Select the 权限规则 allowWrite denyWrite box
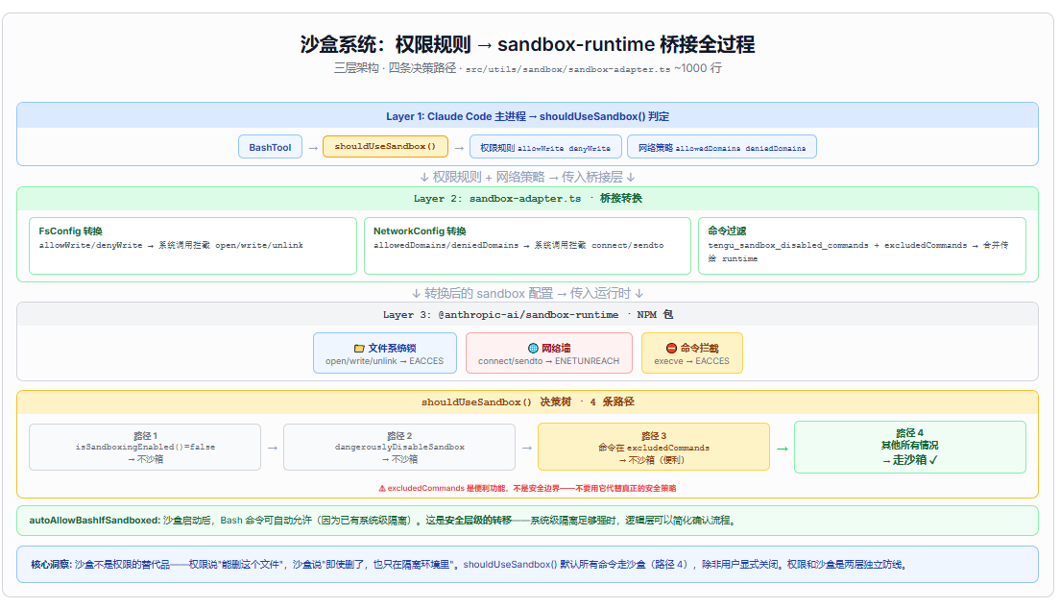 (544, 147)
